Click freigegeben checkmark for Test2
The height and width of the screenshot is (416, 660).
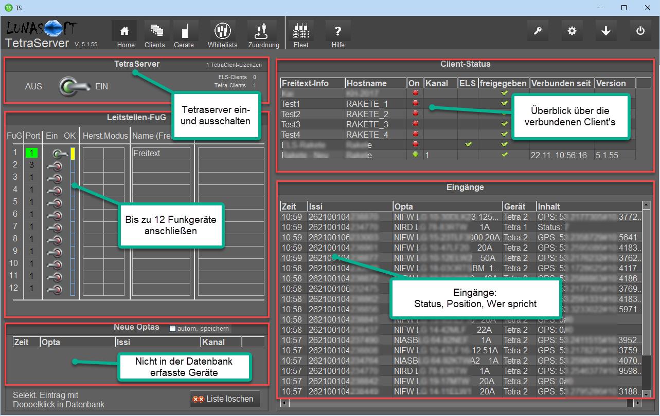click(504, 114)
